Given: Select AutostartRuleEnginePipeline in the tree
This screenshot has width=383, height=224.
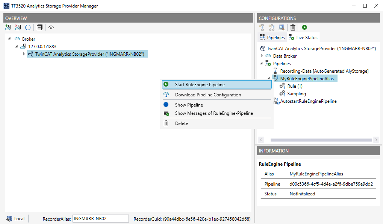Looking at the screenshot, I should click(308, 101).
